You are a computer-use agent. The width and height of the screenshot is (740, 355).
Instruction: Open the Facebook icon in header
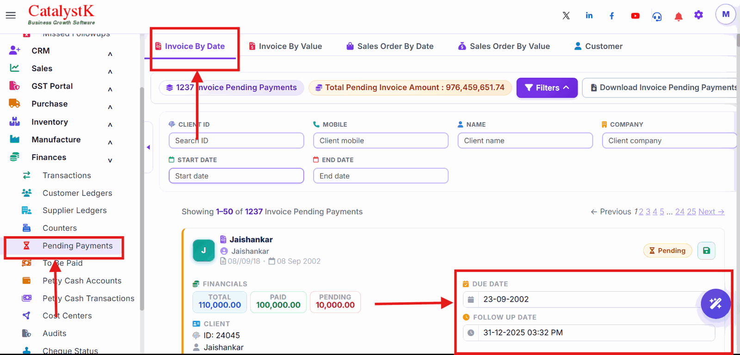click(x=612, y=16)
